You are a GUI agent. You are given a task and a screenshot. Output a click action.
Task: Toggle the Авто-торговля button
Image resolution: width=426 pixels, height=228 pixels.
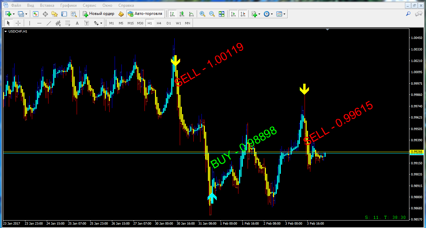pos(145,14)
